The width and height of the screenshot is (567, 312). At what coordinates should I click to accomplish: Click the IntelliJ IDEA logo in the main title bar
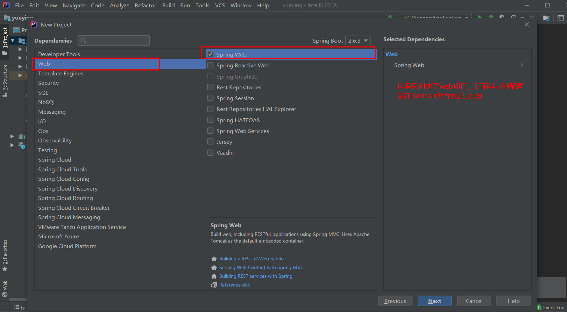coord(6,5)
